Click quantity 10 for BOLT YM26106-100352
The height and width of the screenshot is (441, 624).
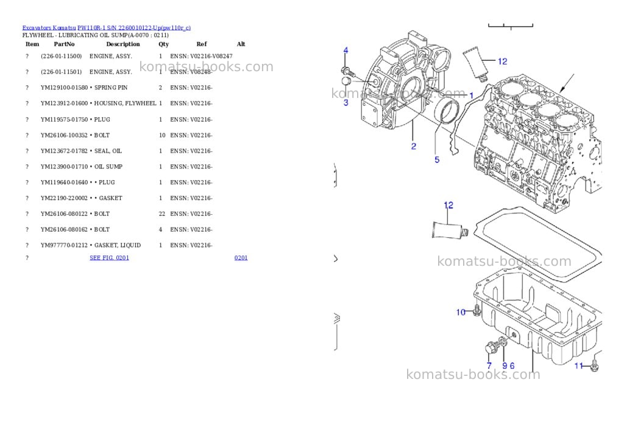(x=162, y=136)
